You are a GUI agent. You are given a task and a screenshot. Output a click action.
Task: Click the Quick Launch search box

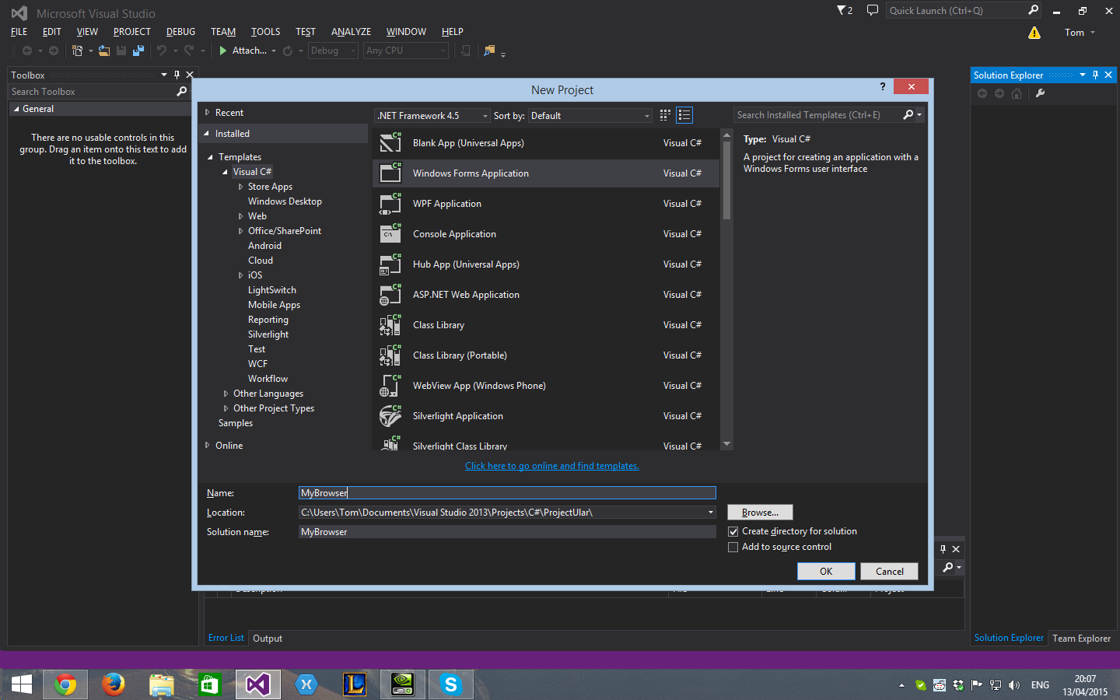click(x=957, y=11)
